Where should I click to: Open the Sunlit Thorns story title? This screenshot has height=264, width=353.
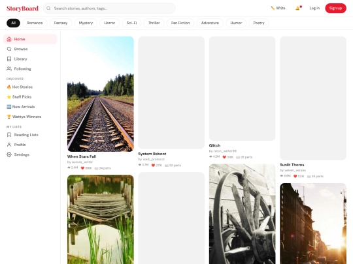(292, 165)
